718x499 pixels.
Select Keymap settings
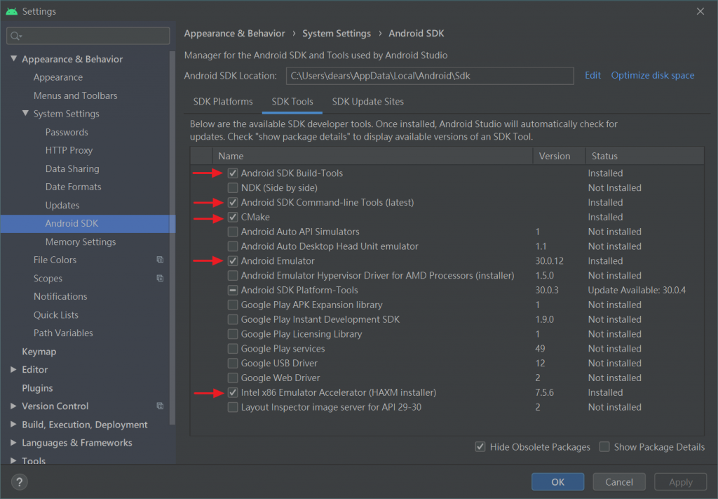pyautogui.click(x=39, y=352)
